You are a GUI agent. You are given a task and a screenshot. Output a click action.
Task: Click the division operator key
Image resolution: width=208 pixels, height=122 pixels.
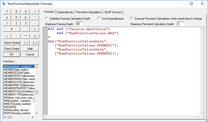pos(35,11)
